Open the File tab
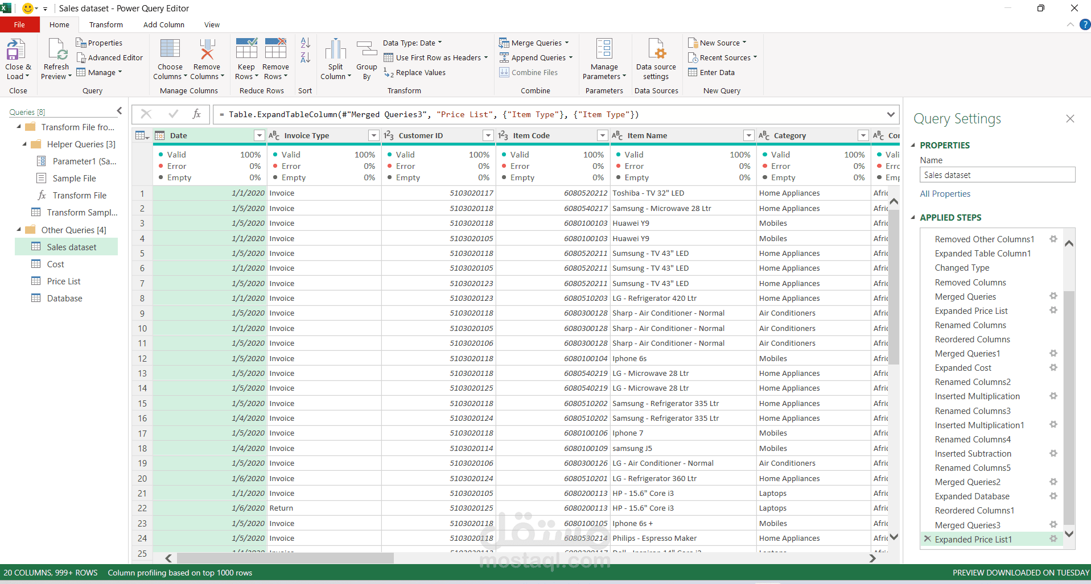 coord(19,24)
